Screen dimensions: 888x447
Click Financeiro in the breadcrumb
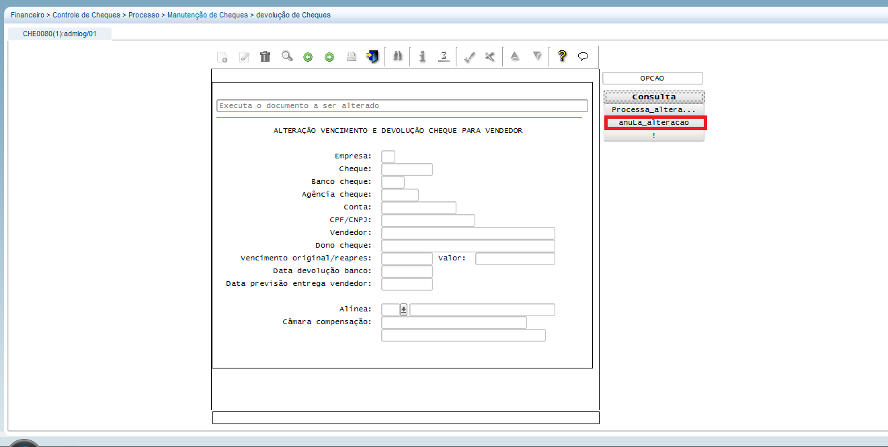pyautogui.click(x=28, y=15)
